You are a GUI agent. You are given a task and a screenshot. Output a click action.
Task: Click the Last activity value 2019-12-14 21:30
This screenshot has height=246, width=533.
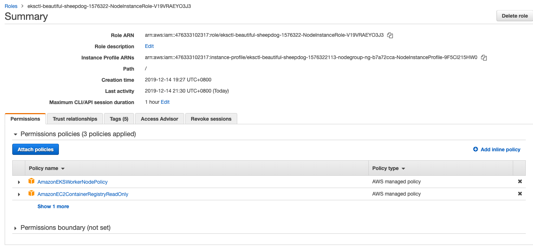coord(187,91)
